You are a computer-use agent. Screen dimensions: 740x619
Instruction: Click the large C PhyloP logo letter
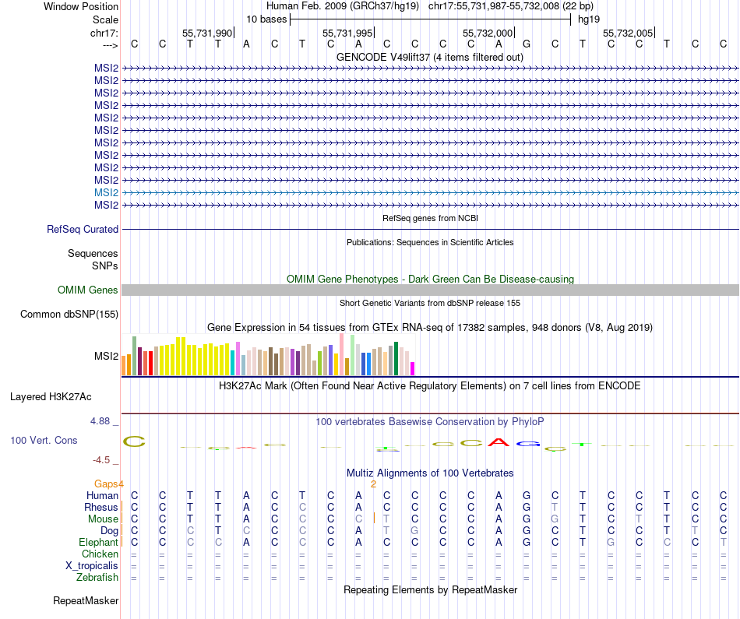tap(134, 441)
